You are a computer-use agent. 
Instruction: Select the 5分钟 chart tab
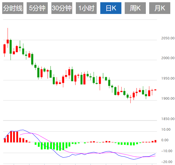(37, 8)
